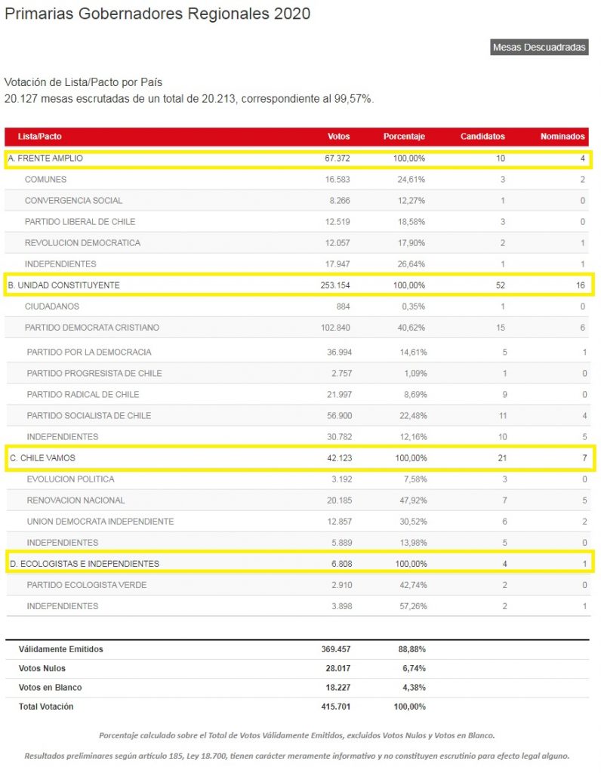This screenshot has width=601, height=773.
Task: Open the PARTIDO DEMOCRATA CRISTIANO row
Action: point(91,328)
